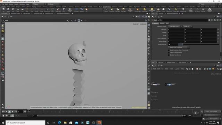Screen dimensions: 222x125
Task: Open network editor Tools menu
Action: tap(171, 69)
